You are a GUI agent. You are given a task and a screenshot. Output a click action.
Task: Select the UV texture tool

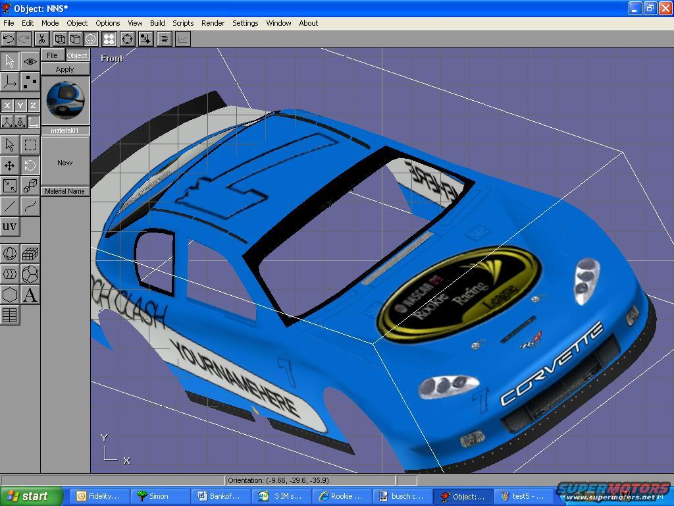(x=10, y=227)
